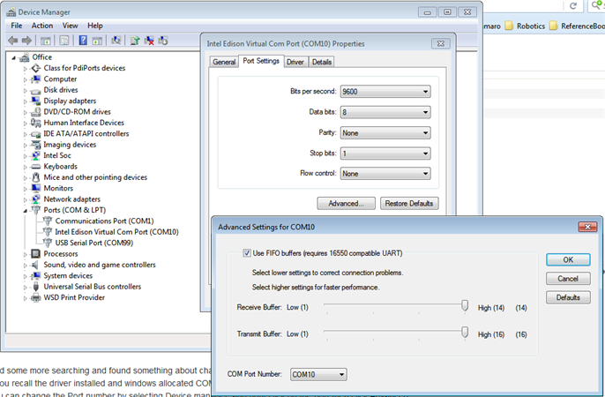This screenshot has height=397, width=605.
Task: Open the Robotics bookmark folder in browser
Action: click(526, 26)
